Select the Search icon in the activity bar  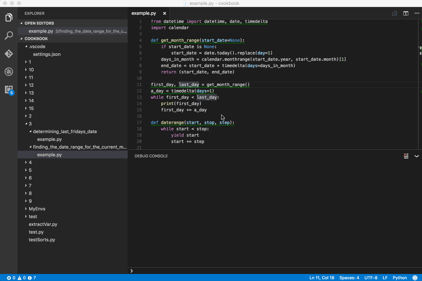pos(8,35)
